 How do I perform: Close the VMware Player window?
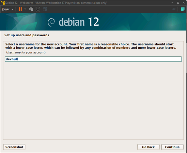[183, 3]
